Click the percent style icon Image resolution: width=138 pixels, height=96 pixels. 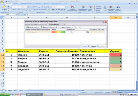click(56, 10)
